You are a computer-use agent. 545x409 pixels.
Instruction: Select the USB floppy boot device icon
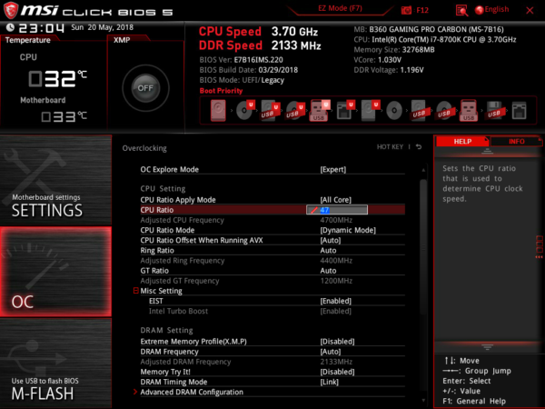[x=494, y=111]
